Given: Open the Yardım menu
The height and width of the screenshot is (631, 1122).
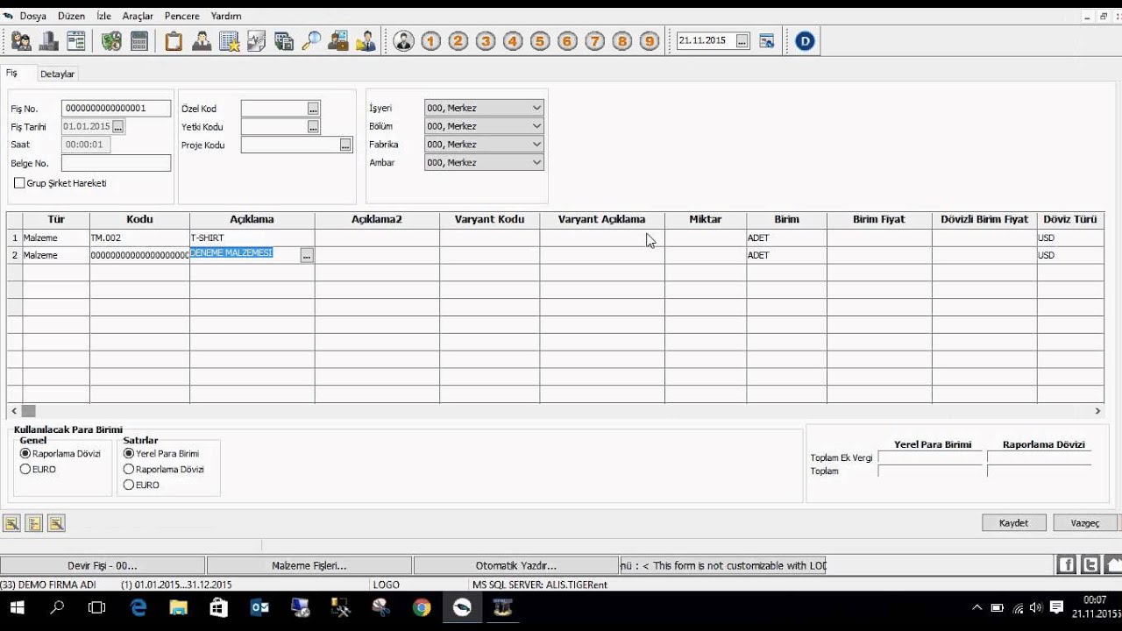Looking at the screenshot, I should tap(226, 16).
